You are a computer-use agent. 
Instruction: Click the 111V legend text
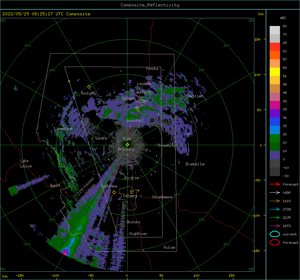[287, 201]
